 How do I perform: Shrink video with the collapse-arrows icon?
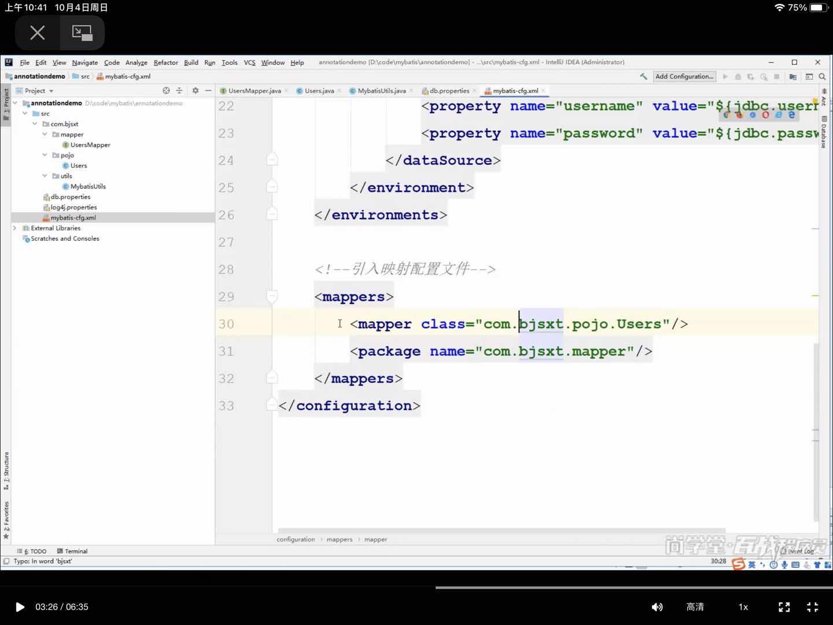point(813,607)
